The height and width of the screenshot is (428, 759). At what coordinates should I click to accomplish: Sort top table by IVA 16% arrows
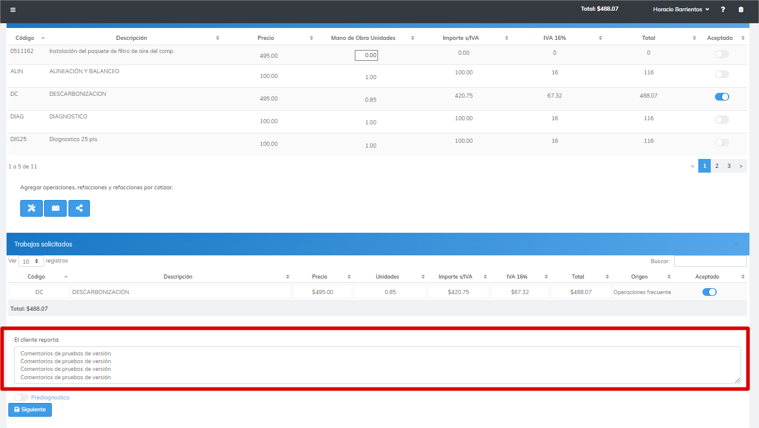[x=601, y=38]
